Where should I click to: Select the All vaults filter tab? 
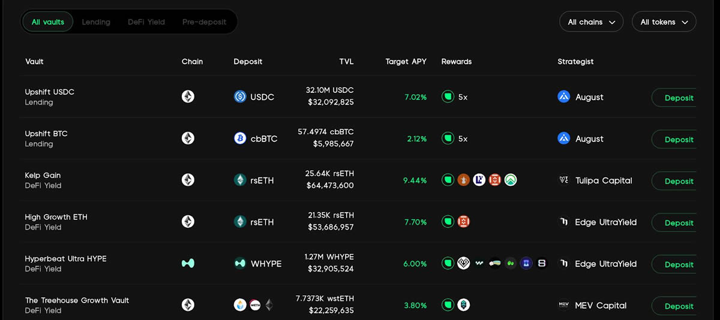(x=48, y=22)
